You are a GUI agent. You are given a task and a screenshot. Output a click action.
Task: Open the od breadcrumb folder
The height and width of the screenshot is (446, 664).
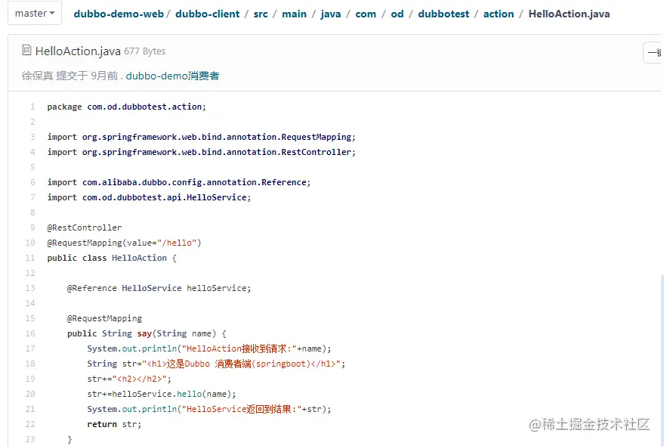tap(397, 14)
